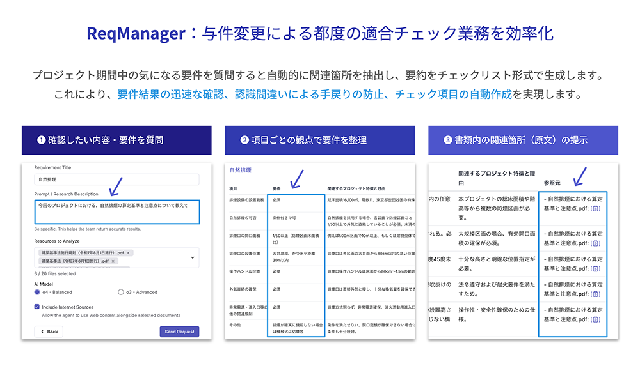
Task: Click the copy icon in the third 参照元 row
Action: (595, 268)
